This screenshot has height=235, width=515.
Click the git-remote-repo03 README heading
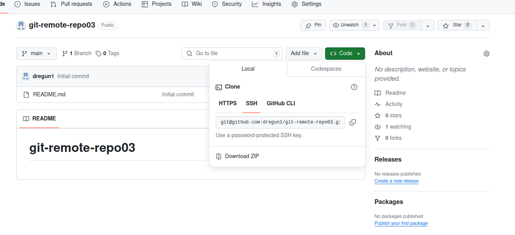(82, 148)
